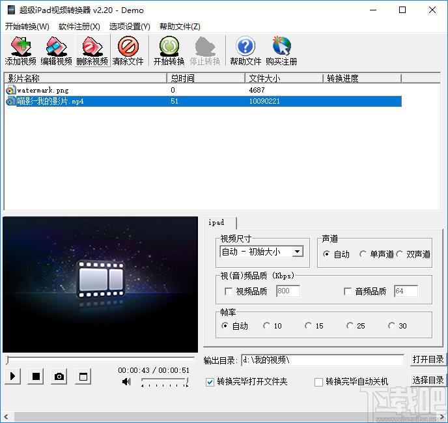Open the 开始转换(W) menu
Viewport: 448px width, 423px height.
(x=27, y=27)
